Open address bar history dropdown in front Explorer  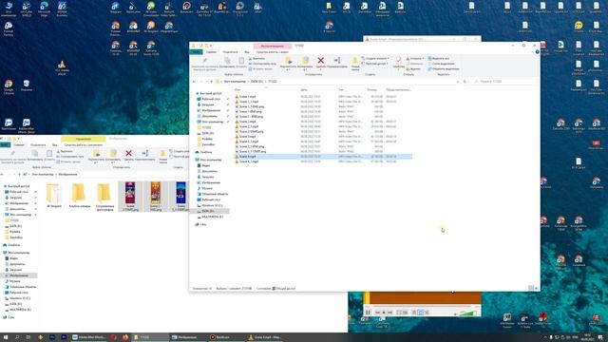(458, 82)
